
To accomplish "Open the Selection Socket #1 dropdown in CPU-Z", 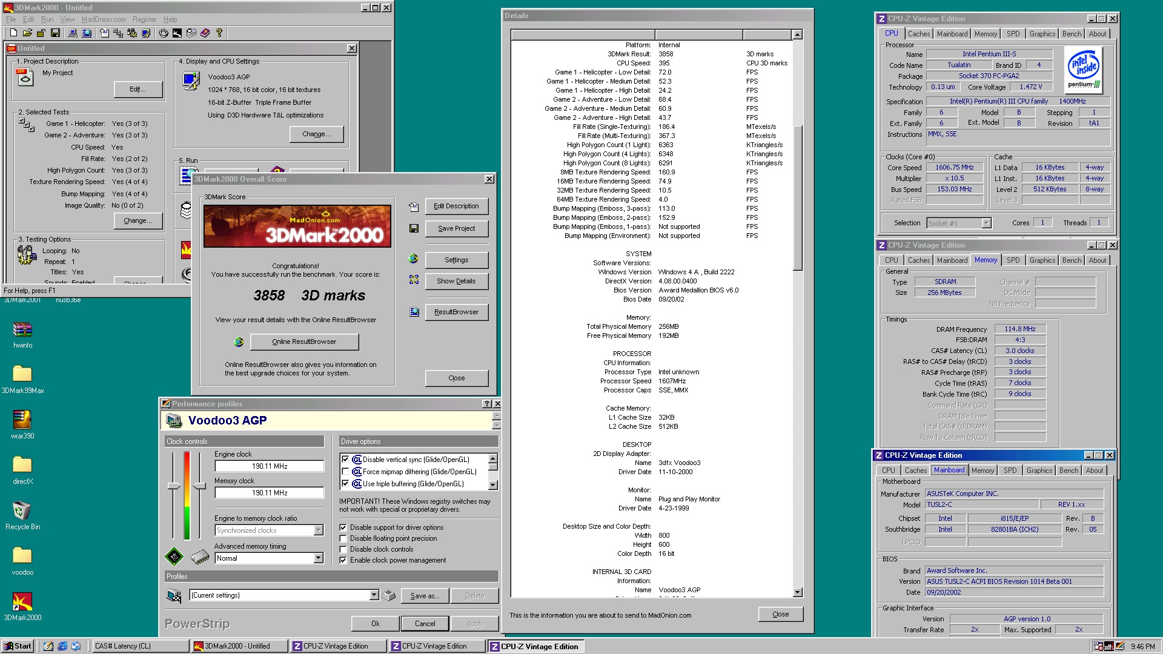I will 986,223.
